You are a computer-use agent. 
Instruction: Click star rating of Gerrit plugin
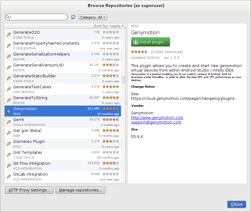pyautogui.click(x=111, y=119)
